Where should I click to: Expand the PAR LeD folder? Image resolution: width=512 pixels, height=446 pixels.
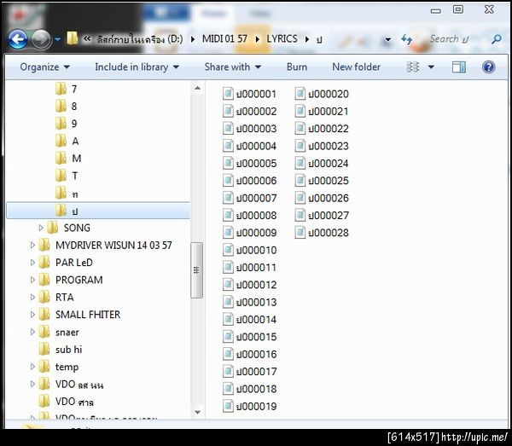pos(32,263)
